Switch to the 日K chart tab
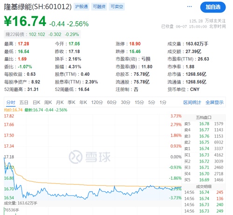 point(36,103)
